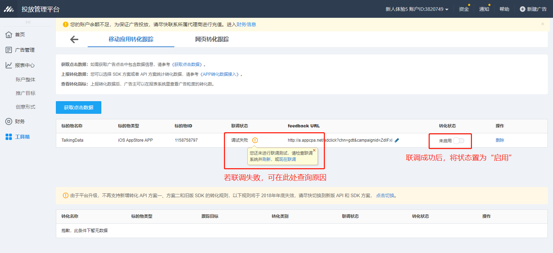Select 推广目标 under 报表中心
The image size is (553, 253).
[x=26, y=93]
